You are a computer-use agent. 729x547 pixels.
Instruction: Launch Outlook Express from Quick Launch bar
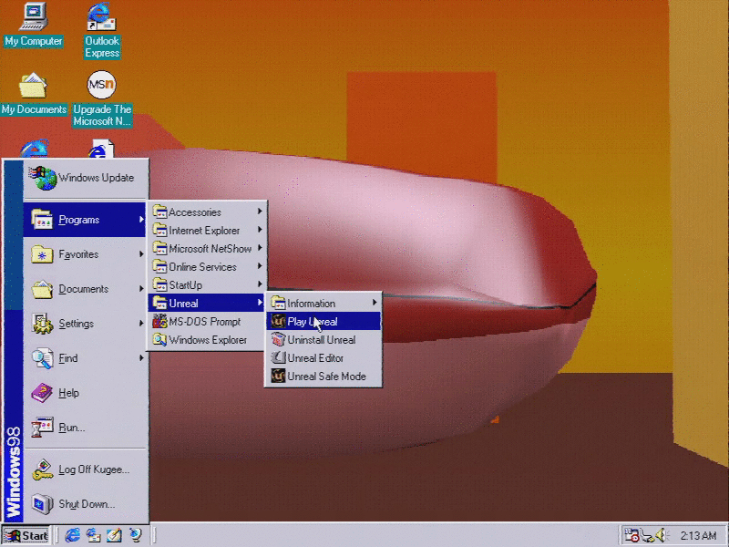pos(93,535)
